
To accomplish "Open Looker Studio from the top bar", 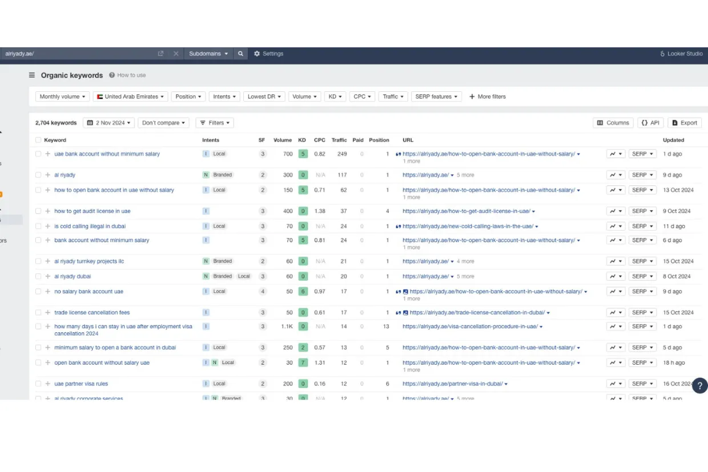I will 681,54.
